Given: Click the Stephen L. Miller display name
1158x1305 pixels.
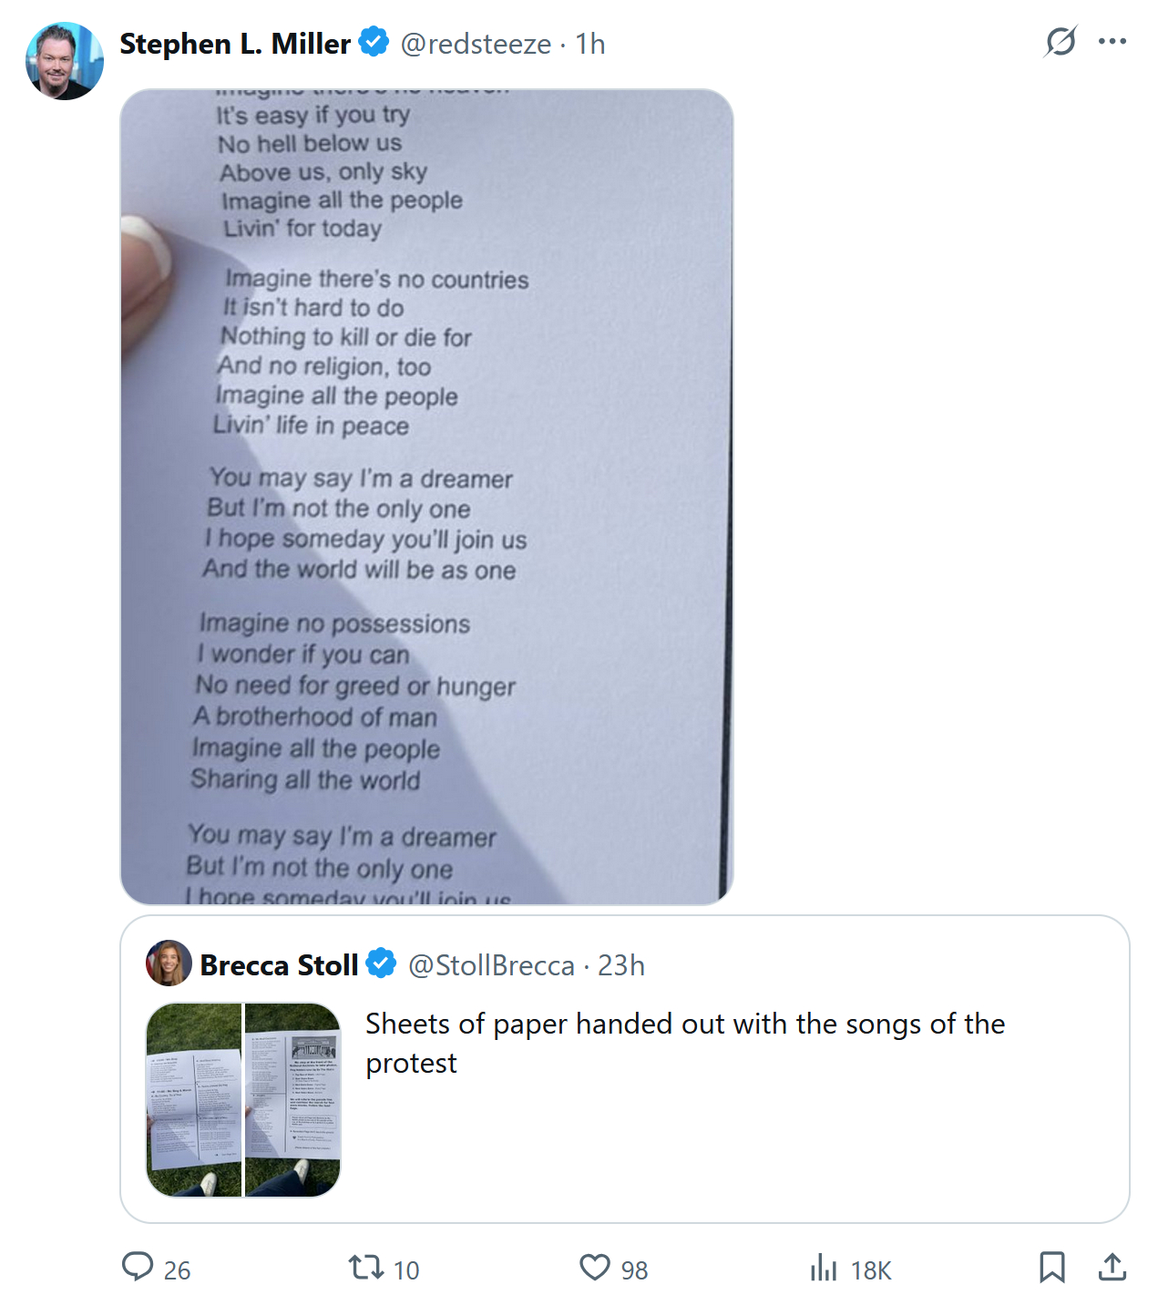Looking at the screenshot, I should [235, 44].
